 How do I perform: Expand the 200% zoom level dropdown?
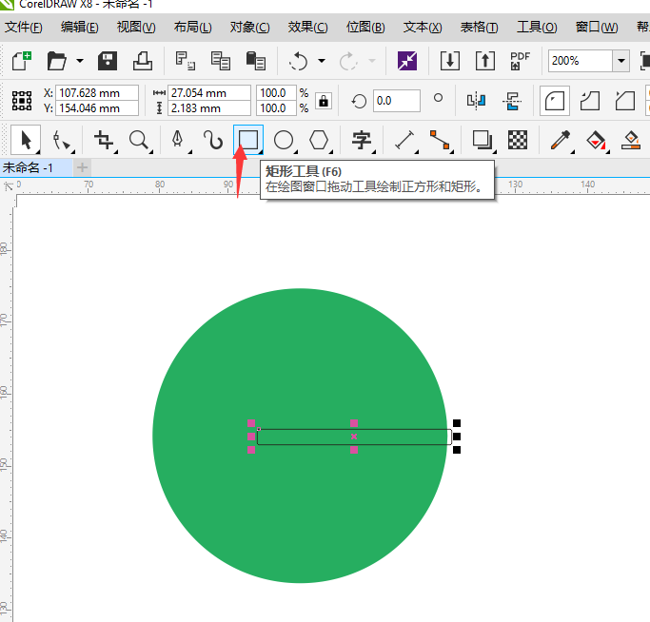[x=621, y=61]
